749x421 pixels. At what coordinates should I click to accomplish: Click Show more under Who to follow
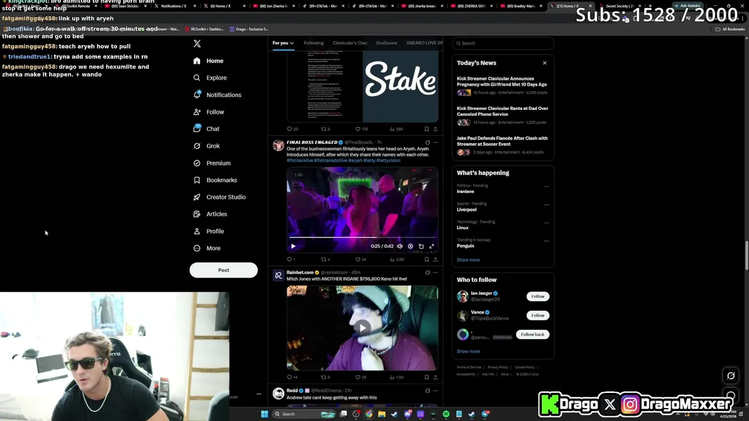pyautogui.click(x=468, y=351)
